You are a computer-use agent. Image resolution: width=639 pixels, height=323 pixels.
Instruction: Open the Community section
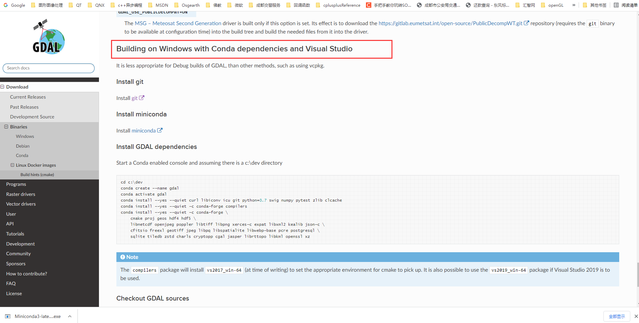point(18,254)
